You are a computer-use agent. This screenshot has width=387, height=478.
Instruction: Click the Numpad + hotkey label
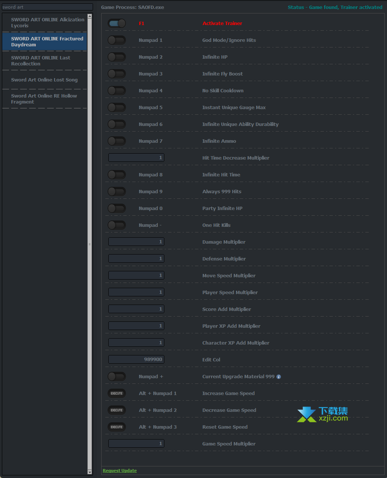[x=151, y=376]
